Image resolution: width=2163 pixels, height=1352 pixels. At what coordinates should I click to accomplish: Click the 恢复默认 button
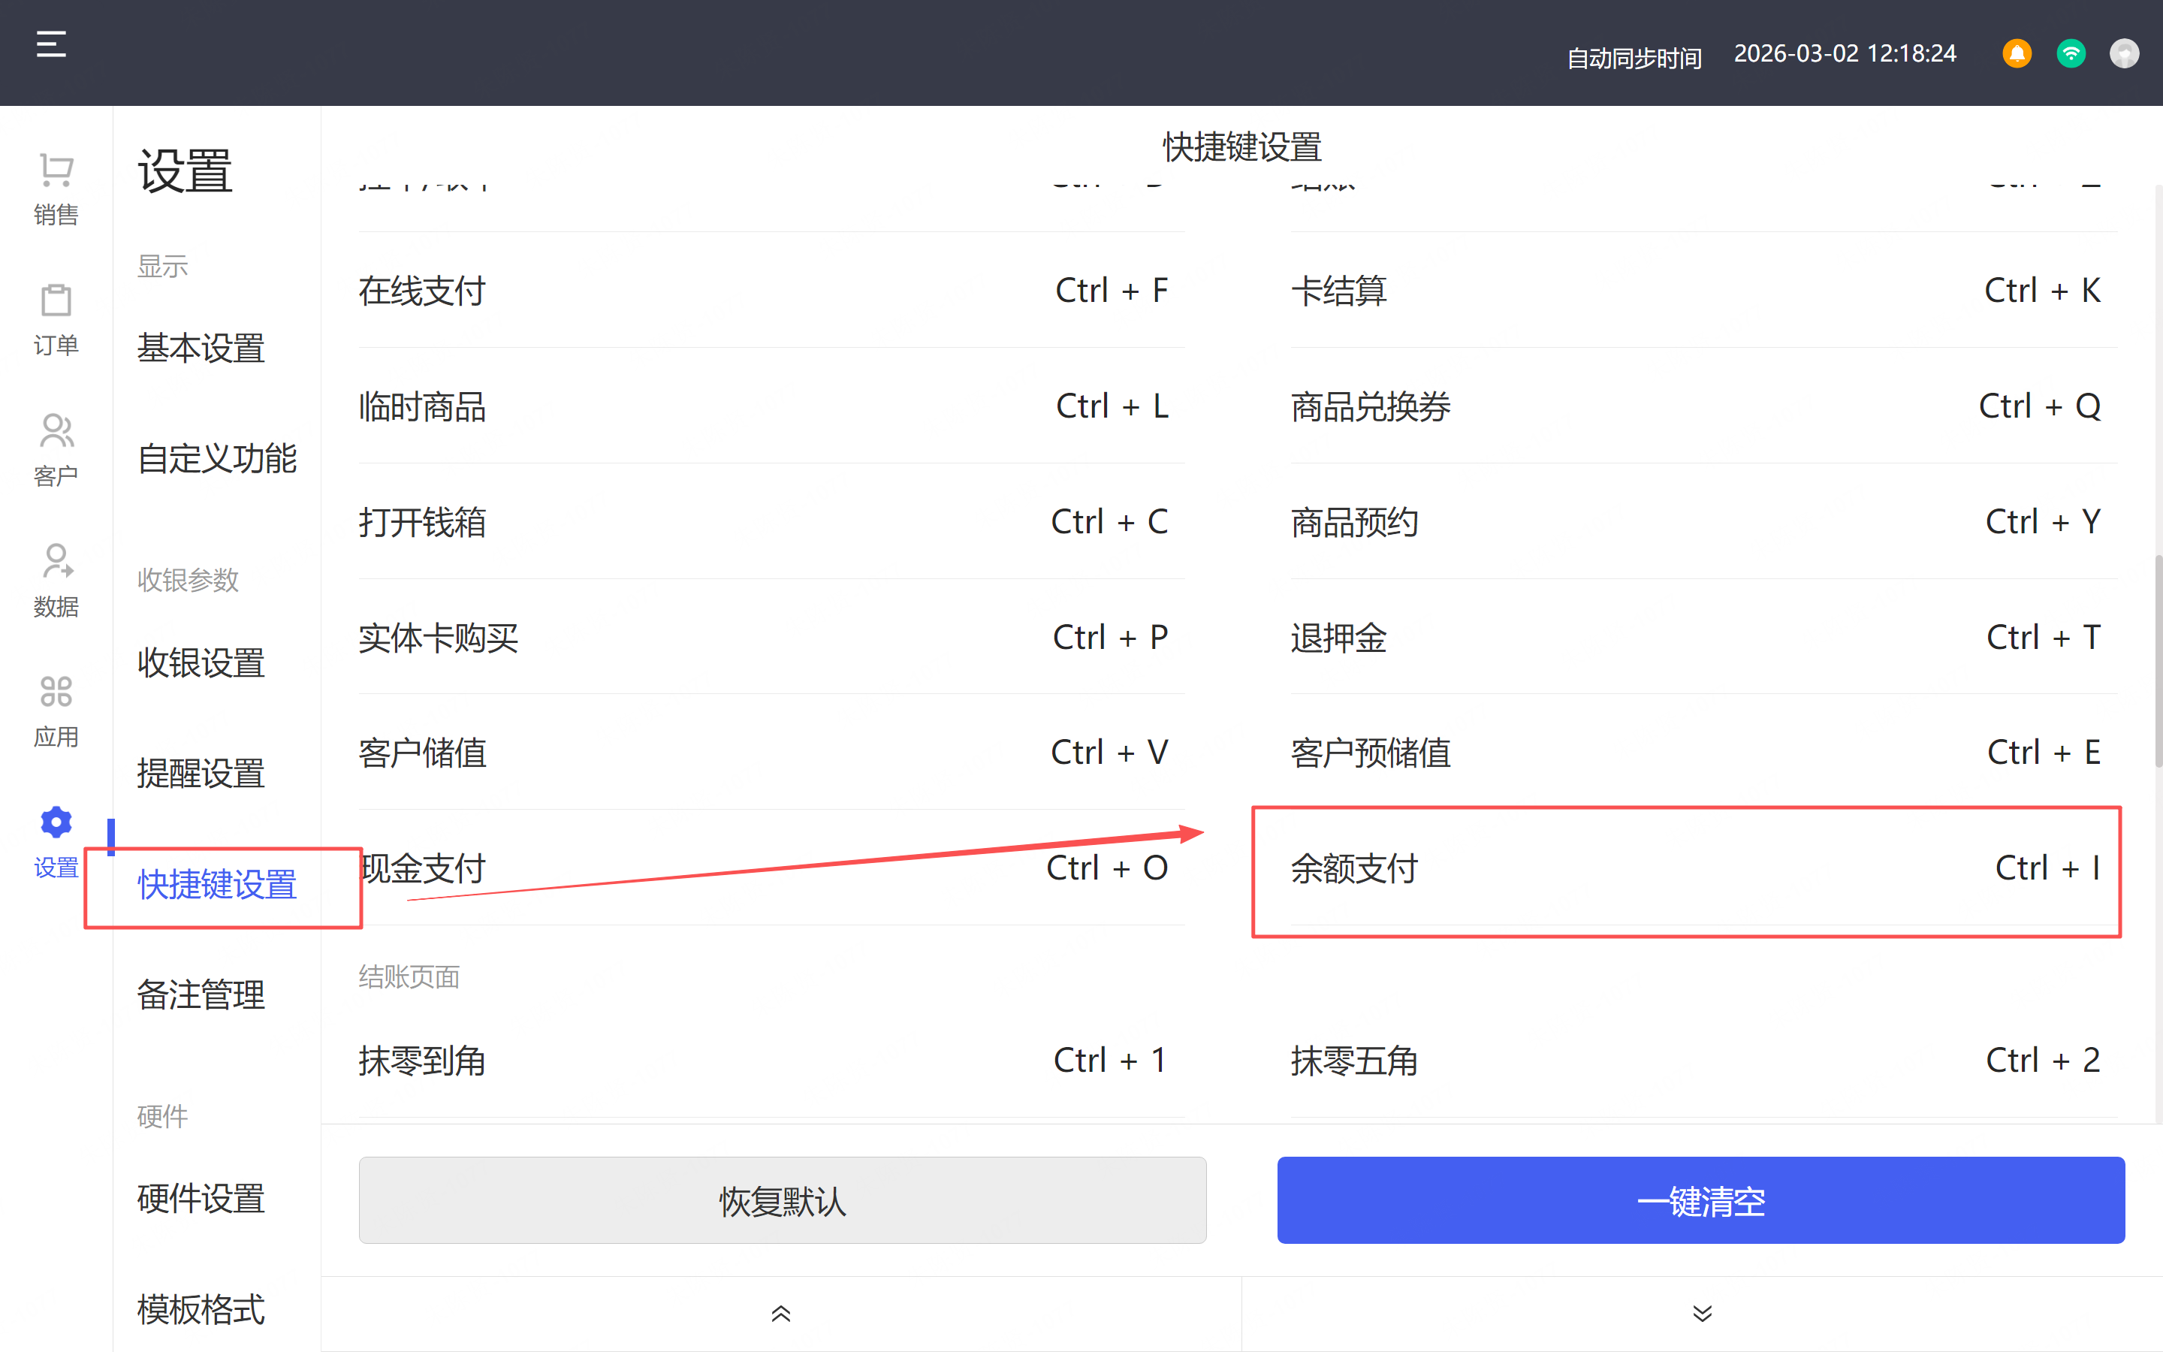[x=782, y=1200]
